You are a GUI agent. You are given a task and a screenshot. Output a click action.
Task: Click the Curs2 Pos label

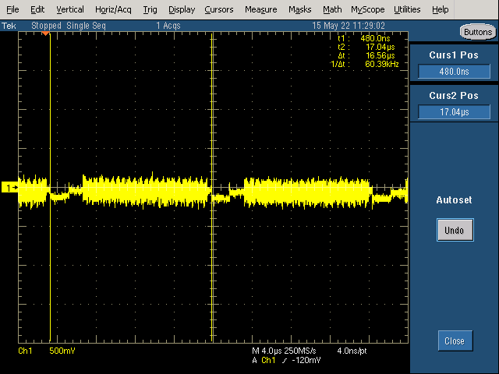point(454,95)
